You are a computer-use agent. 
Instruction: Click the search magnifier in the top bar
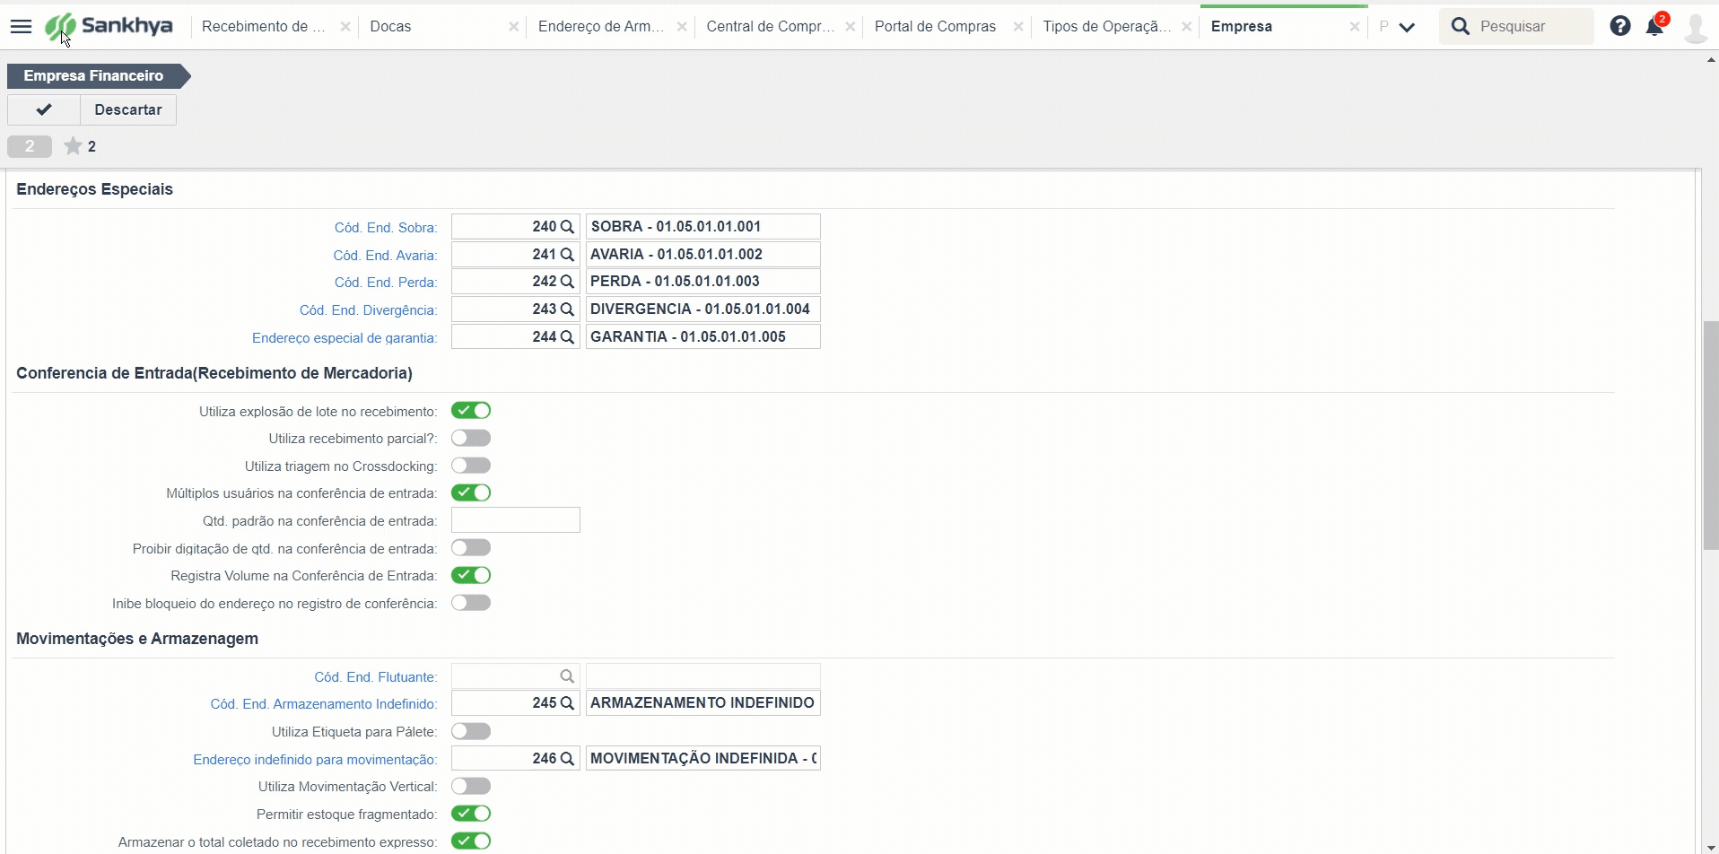point(1461,26)
